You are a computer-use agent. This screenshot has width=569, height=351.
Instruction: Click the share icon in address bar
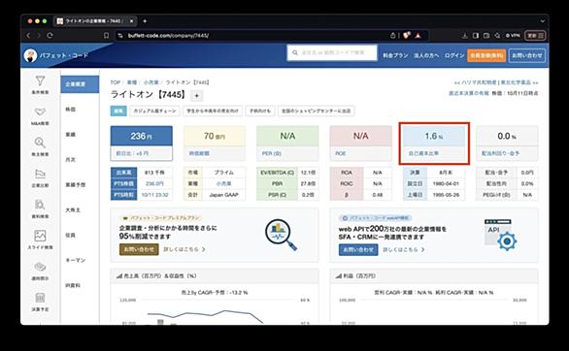392,36
